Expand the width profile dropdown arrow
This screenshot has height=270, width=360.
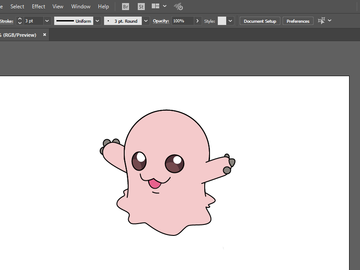[98, 21]
